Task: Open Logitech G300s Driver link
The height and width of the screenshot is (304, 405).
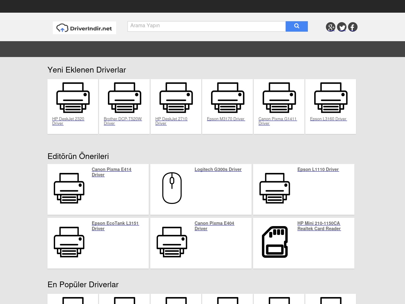Action: pyautogui.click(x=218, y=169)
